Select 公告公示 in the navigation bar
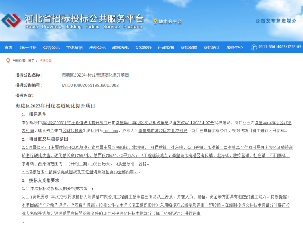Viewport: 303px width, 226px height. point(51,47)
